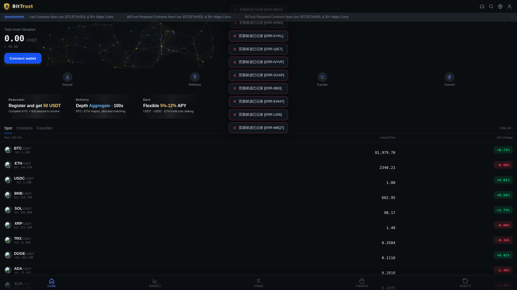Viewport: 517px width, 290px height.
Task: Click the BTC coin icon
Action: [x=8, y=150]
